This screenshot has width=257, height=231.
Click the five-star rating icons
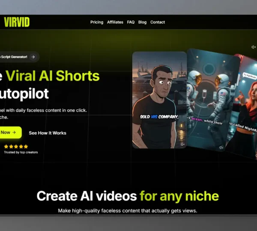(16, 147)
